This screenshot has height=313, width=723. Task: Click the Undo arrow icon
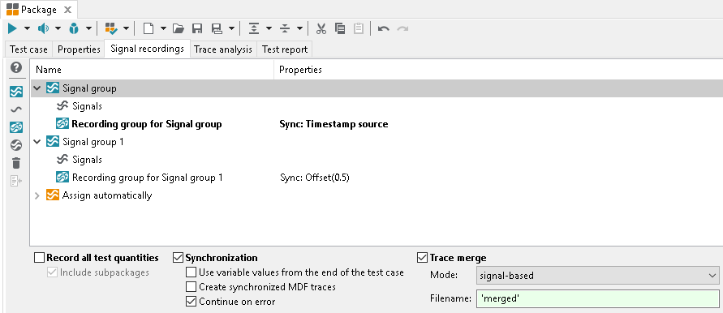(383, 29)
